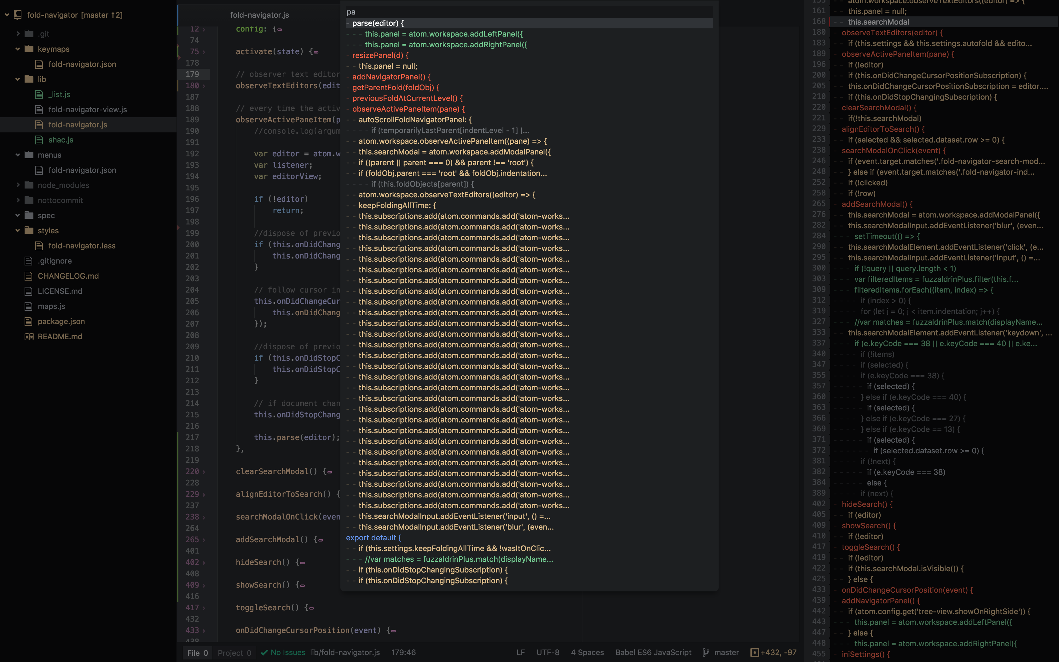
Task: Open Babel ES6 JavaScript grammar selector
Action: [653, 652]
